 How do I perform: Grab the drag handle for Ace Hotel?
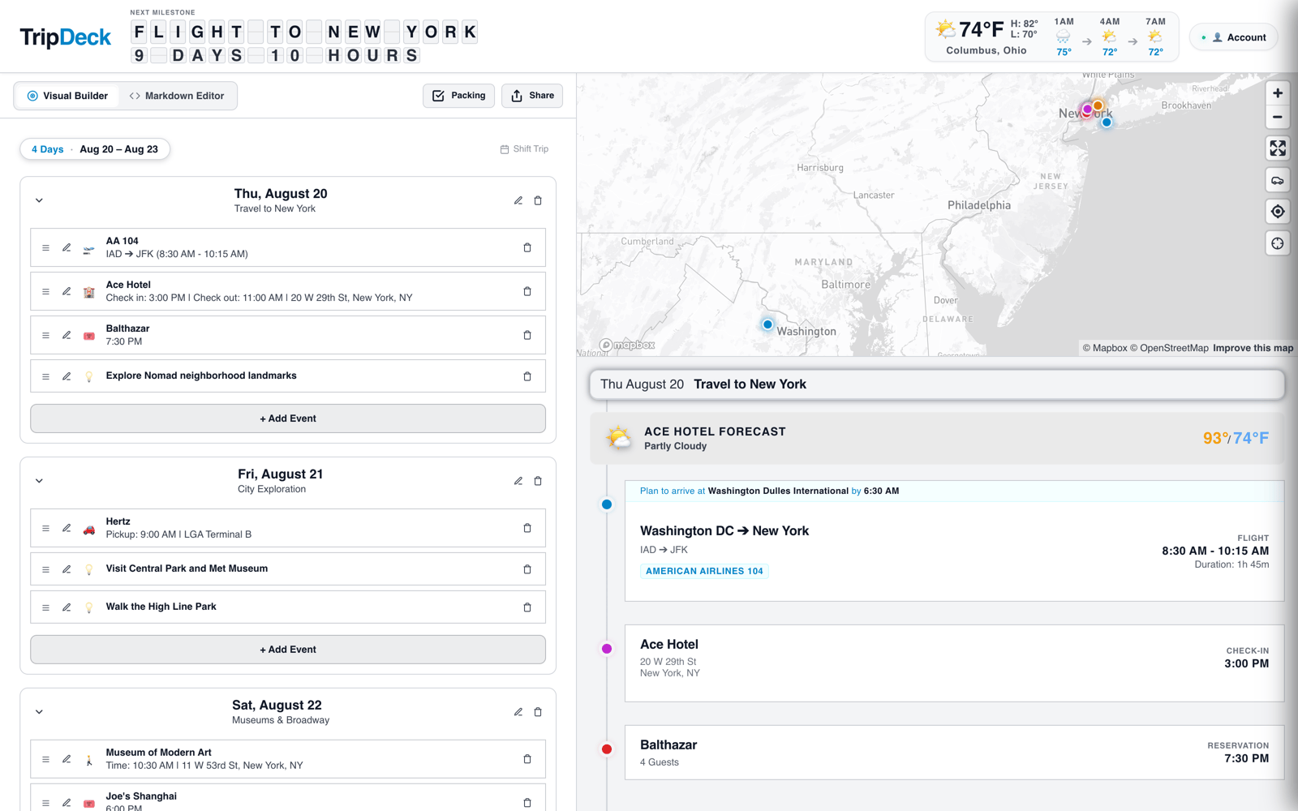click(x=45, y=291)
